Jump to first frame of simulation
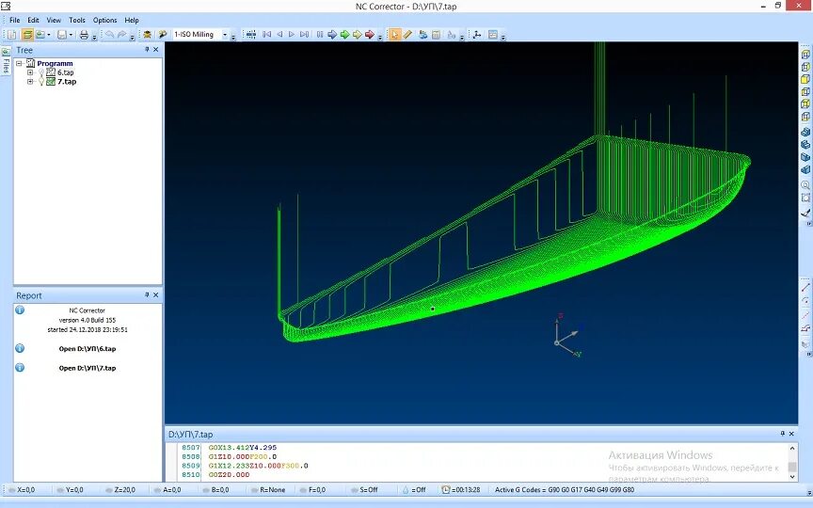Viewport: 813px width, 508px height. point(267,35)
